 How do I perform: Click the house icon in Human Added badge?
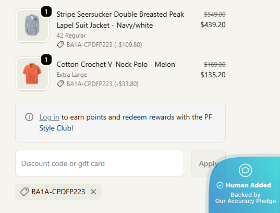point(246,170)
